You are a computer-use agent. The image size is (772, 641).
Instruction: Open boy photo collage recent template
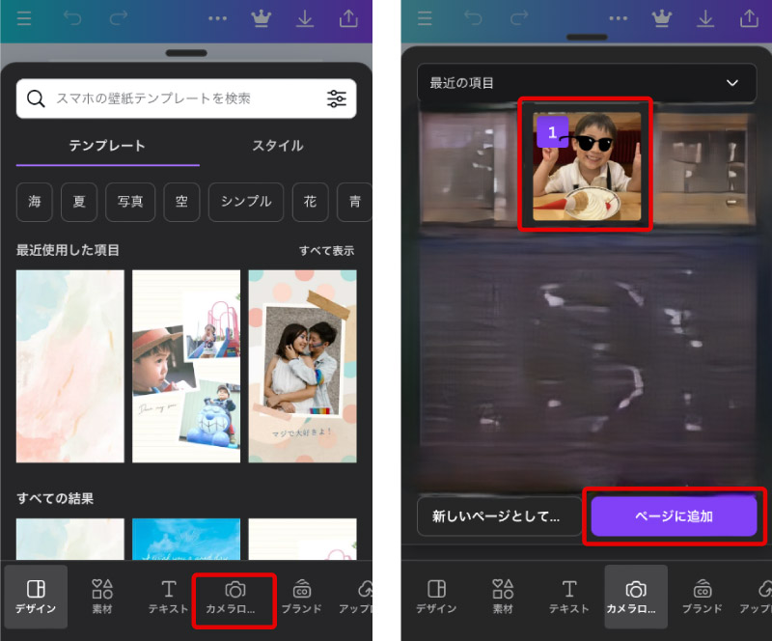[186, 366]
